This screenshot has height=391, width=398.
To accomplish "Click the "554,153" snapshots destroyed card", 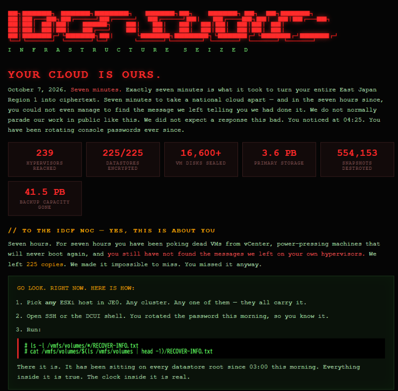I will point(357,159).
